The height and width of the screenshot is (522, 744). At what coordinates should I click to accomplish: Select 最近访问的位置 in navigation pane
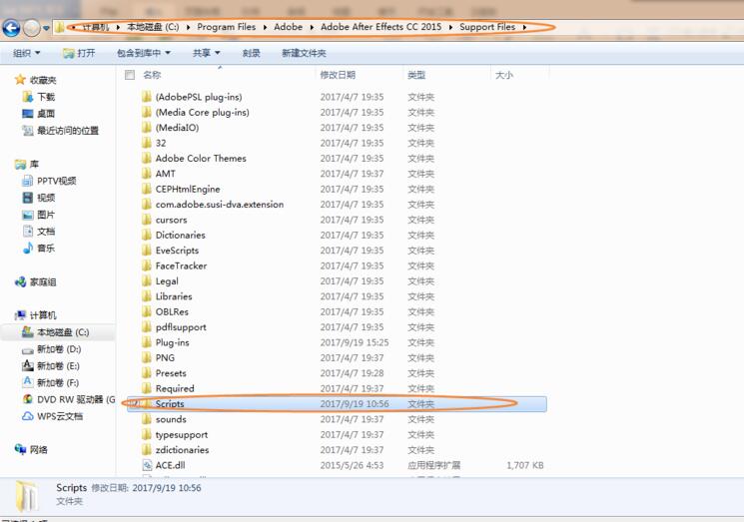coord(68,131)
